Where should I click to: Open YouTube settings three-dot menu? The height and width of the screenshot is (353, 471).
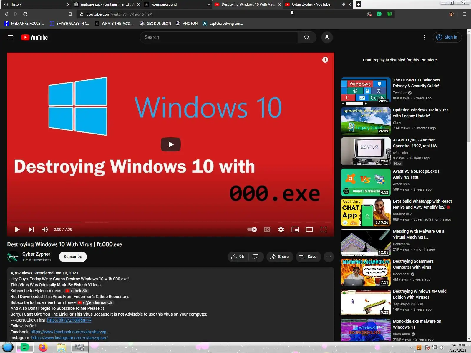tap(424, 37)
